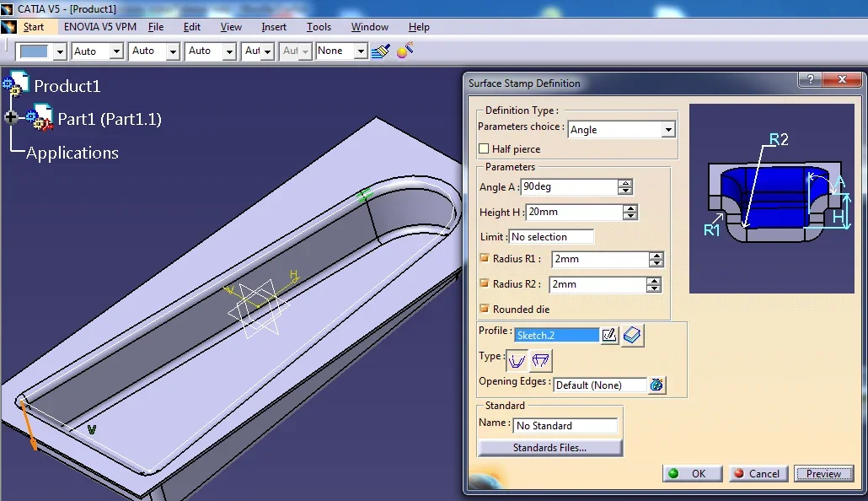Click the Angle A input field
868x501 pixels.
[x=569, y=186]
